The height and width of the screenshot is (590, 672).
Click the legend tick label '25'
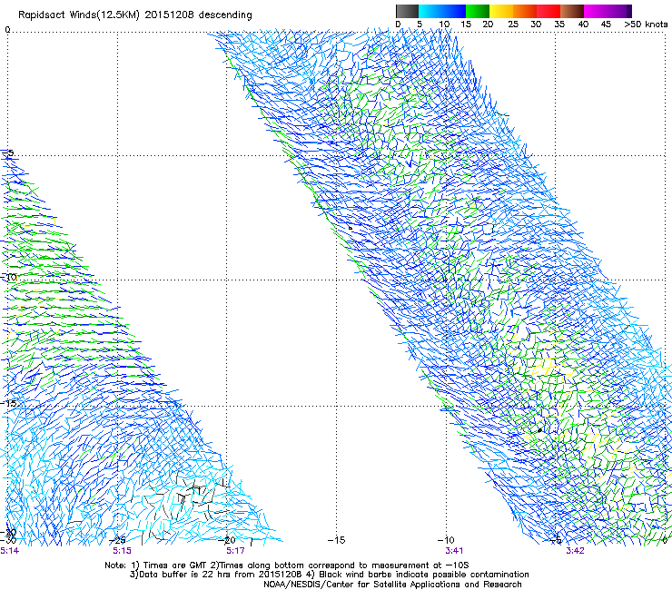click(x=513, y=25)
